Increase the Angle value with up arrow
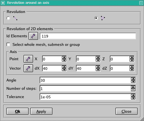Screen dimensions: 144x121 pyautogui.click(x=133, y=79)
